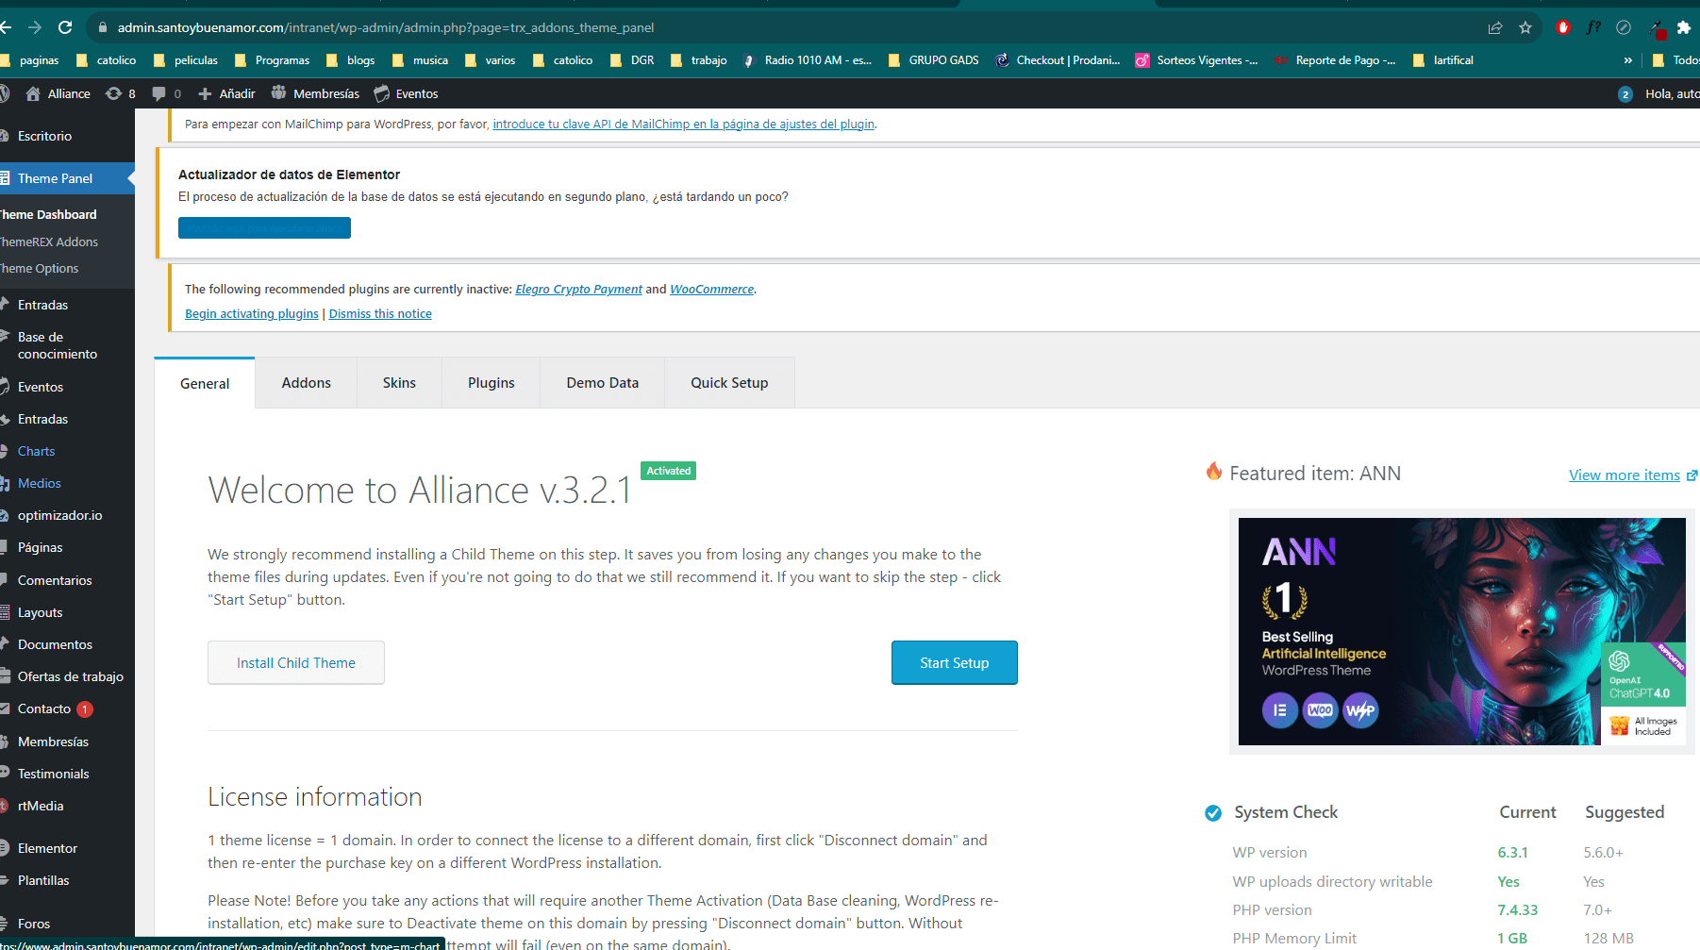Open Medios in the sidebar

click(x=39, y=483)
